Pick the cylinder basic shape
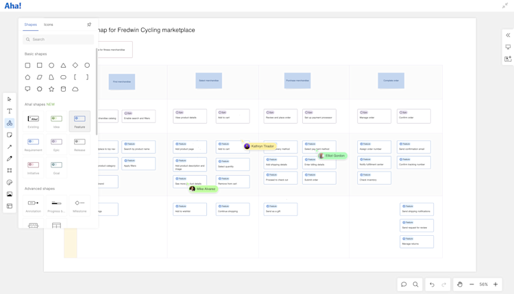Screen dimensions: 514x294 click(x=63, y=89)
